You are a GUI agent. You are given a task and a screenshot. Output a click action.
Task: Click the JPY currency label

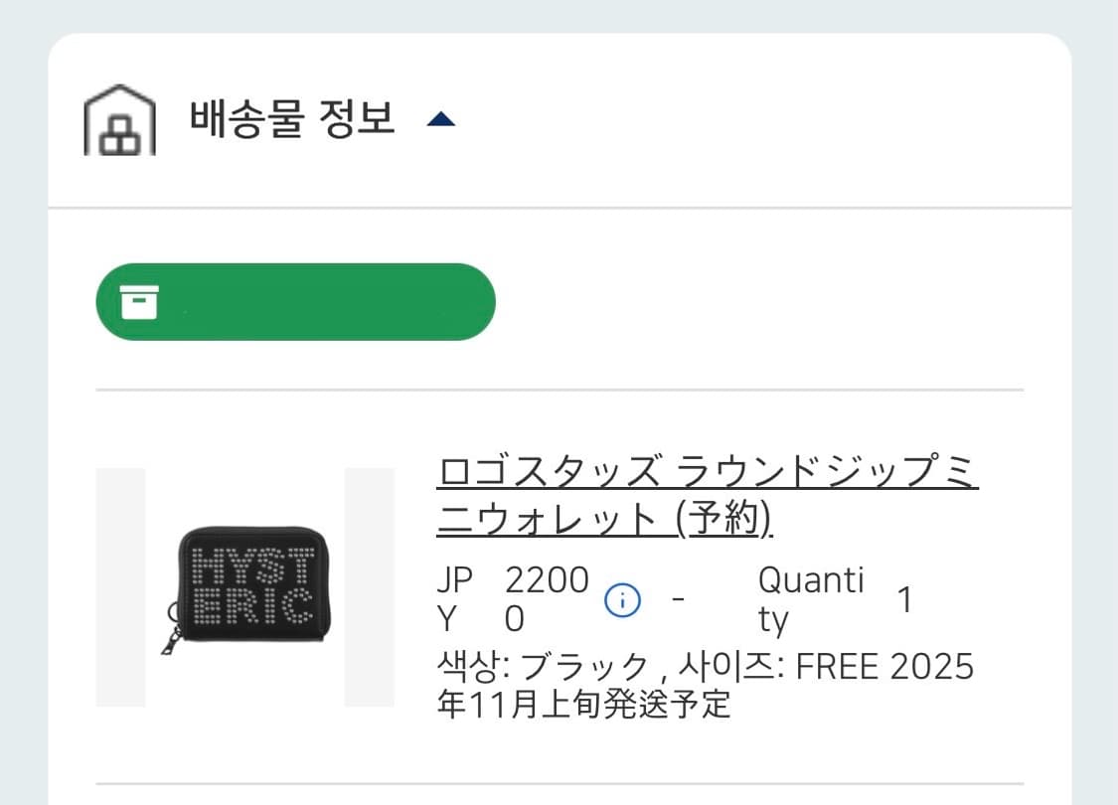[x=455, y=598]
